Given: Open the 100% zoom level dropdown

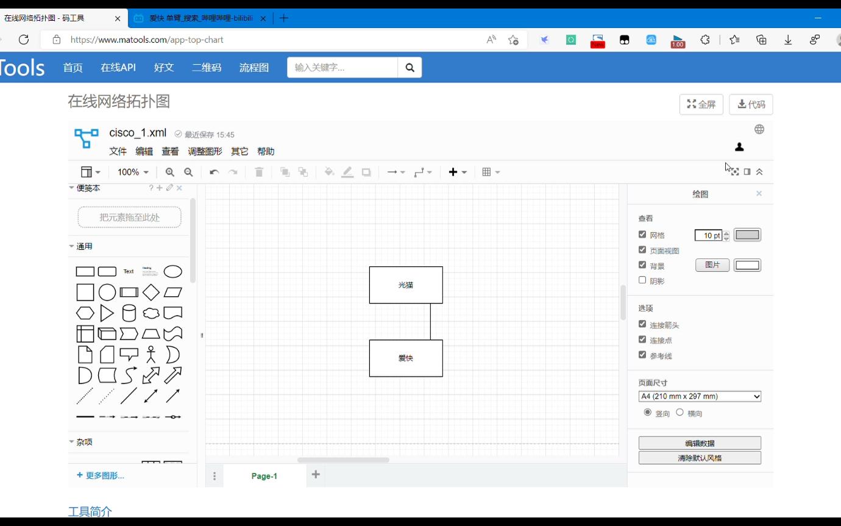Looking at the screenshot, I should point(133,172).
